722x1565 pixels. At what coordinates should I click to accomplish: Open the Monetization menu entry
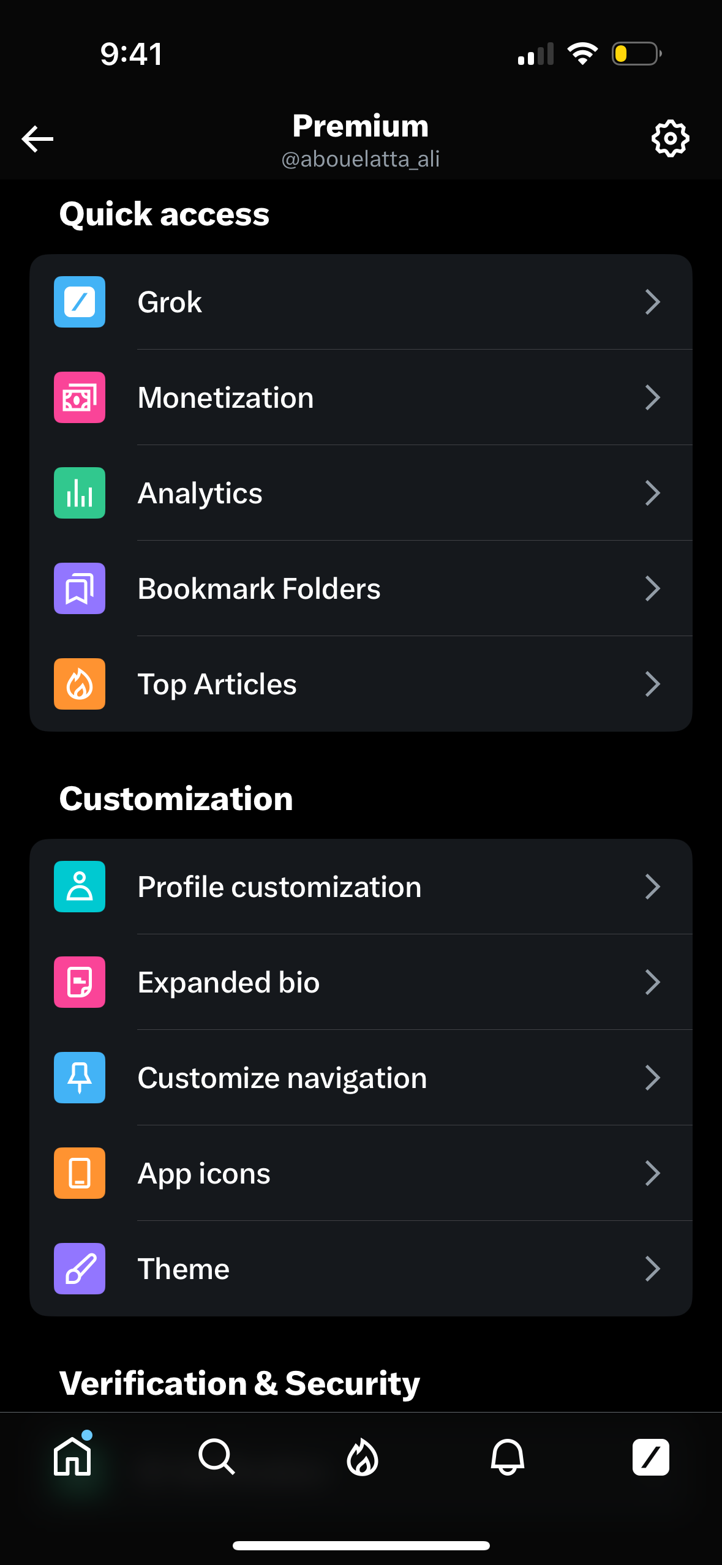[226, 398]
